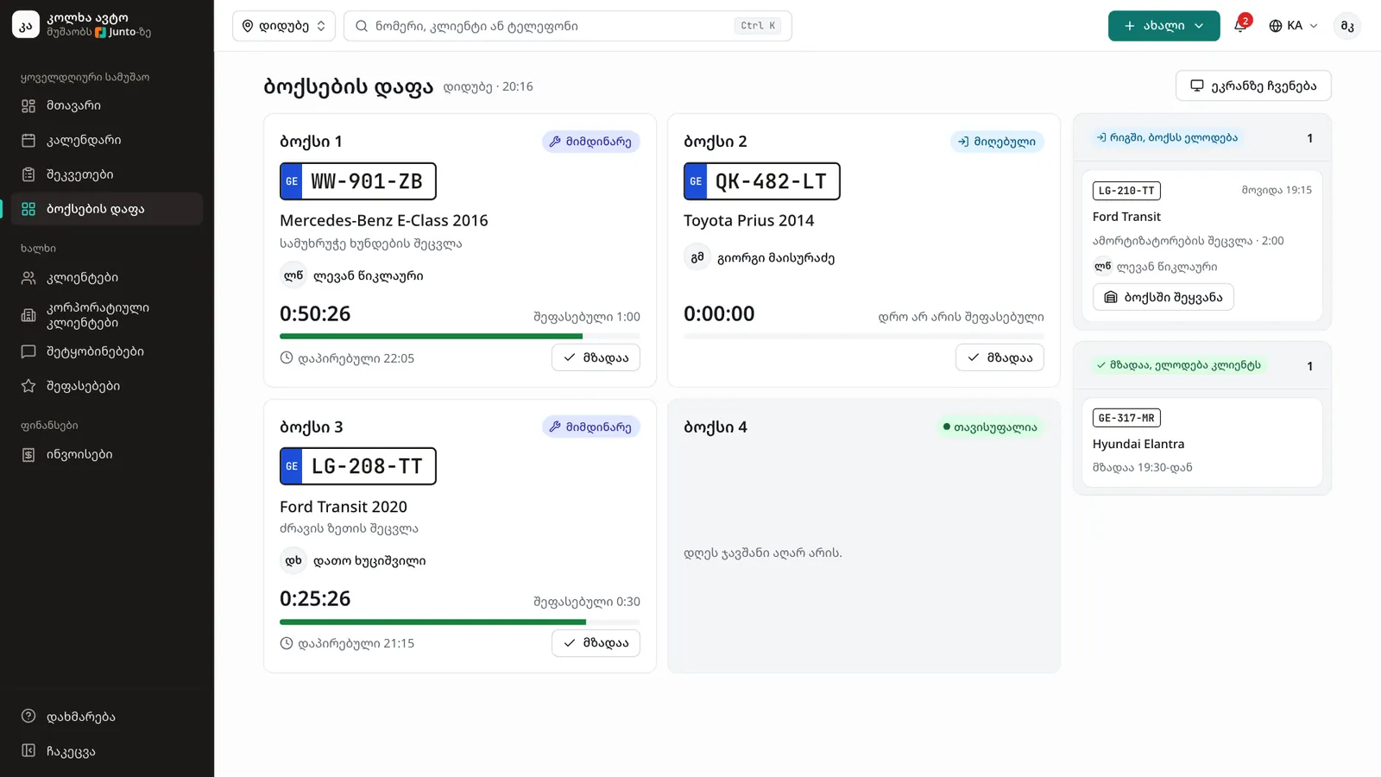Go to შეკვეთები in the sidebar
The image size is (1381, 777).
107,174
